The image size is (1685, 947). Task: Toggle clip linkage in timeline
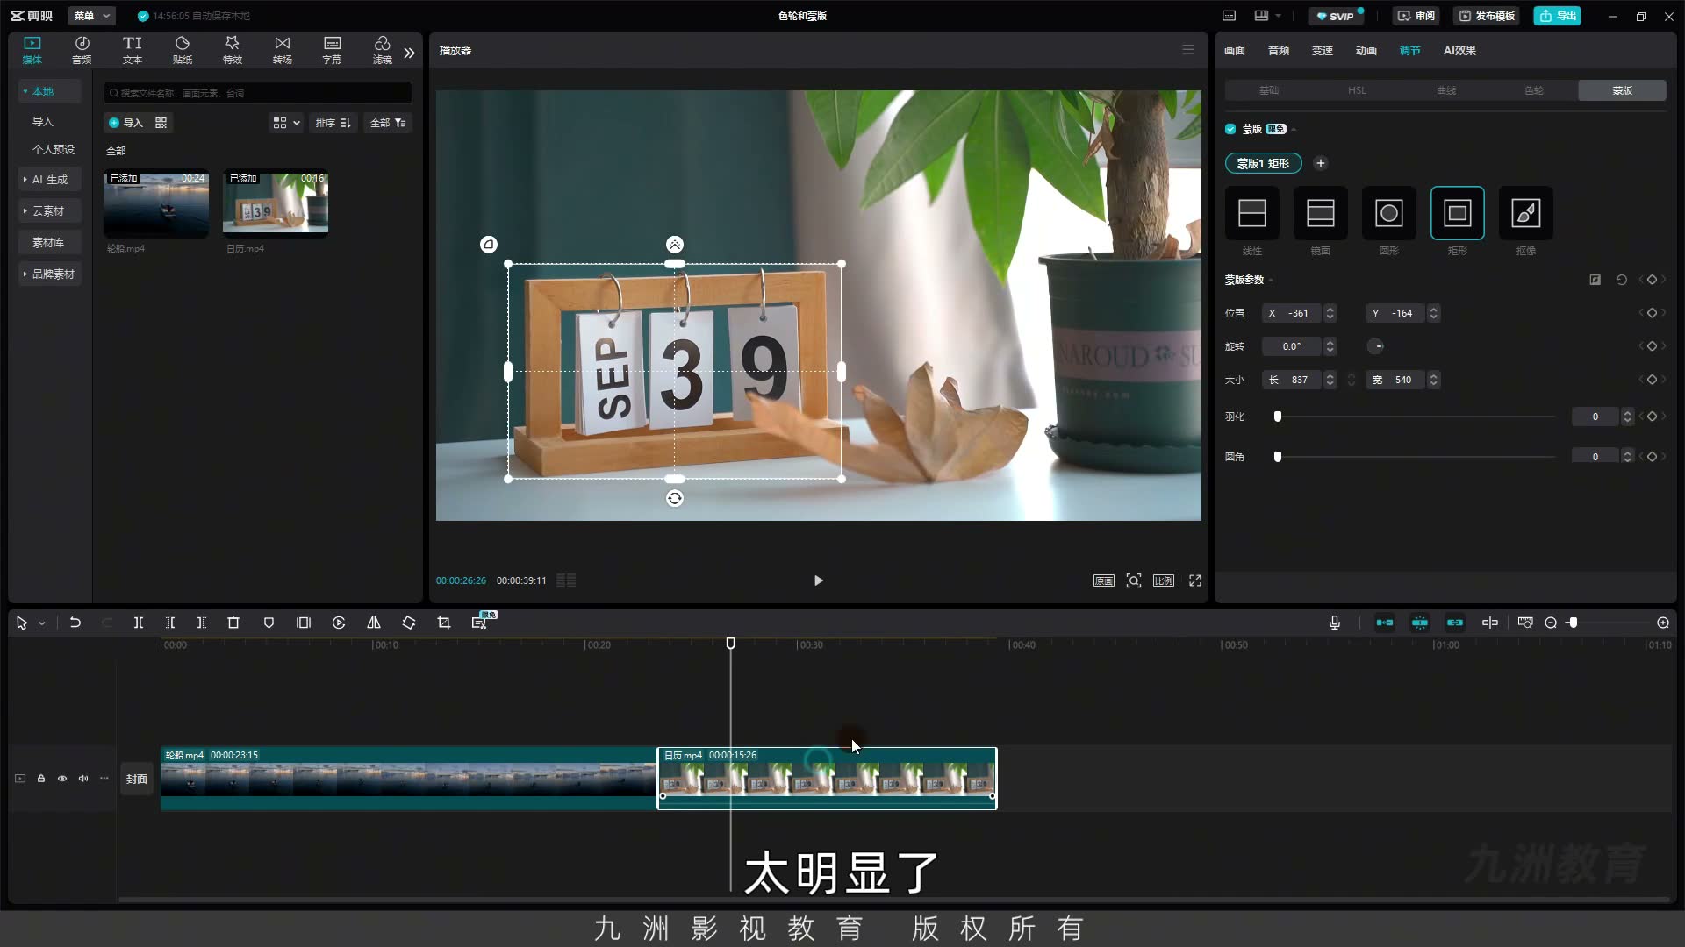(1455, 623)
